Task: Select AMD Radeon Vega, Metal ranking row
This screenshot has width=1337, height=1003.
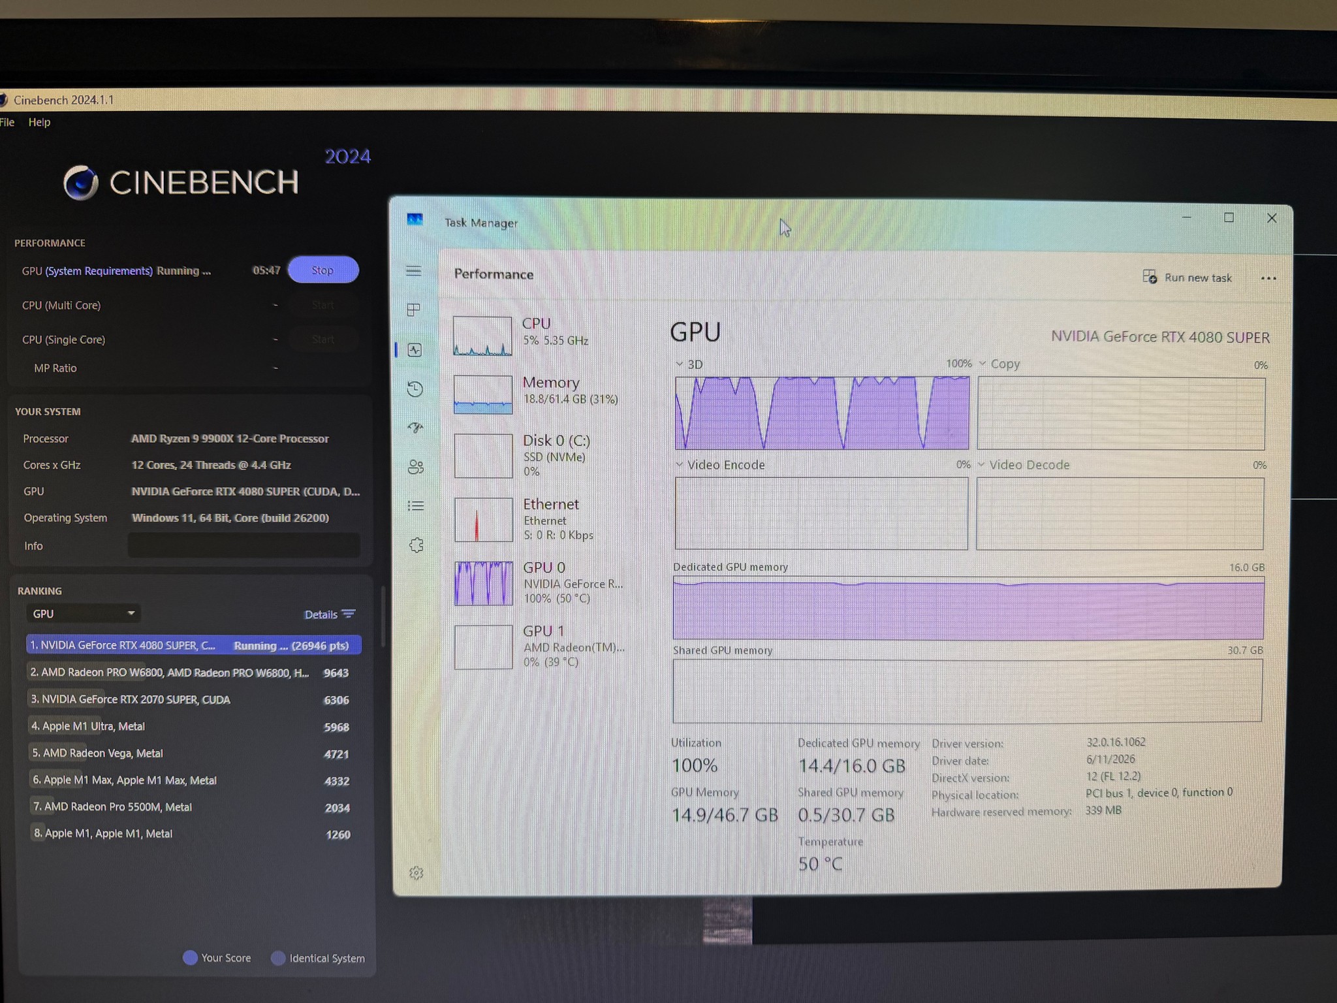Action: [x=191, y=753]
